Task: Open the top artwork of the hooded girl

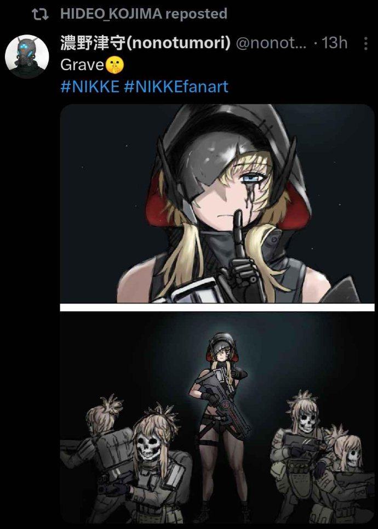Action: [x=217, y=203]
